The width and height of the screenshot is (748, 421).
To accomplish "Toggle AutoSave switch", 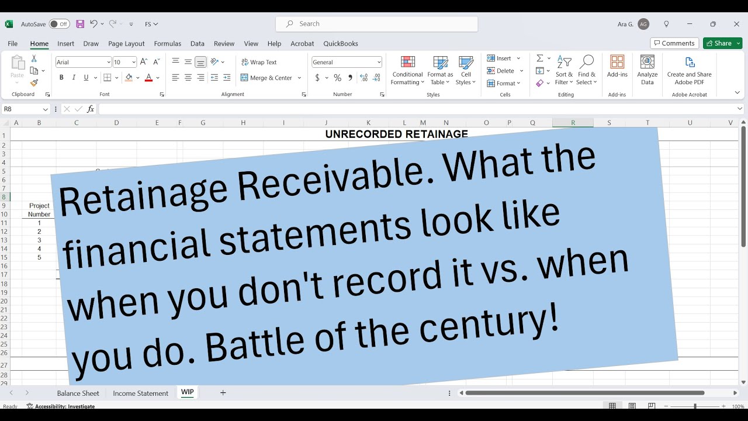I will point(59,24).
